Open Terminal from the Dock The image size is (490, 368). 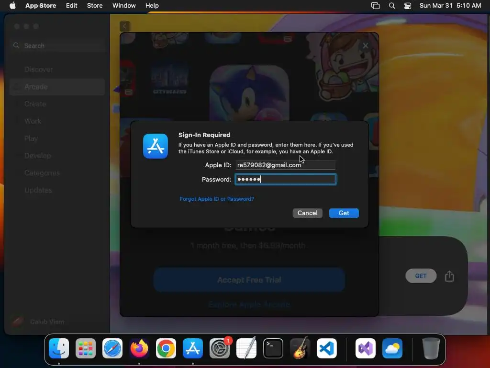[273, 348]
